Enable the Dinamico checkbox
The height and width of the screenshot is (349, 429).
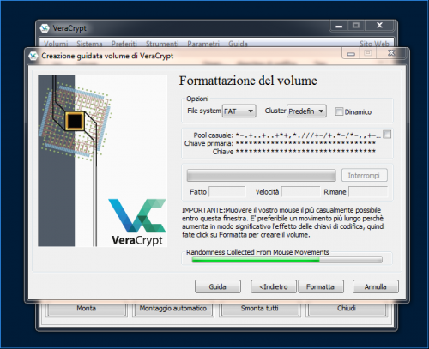339,111
